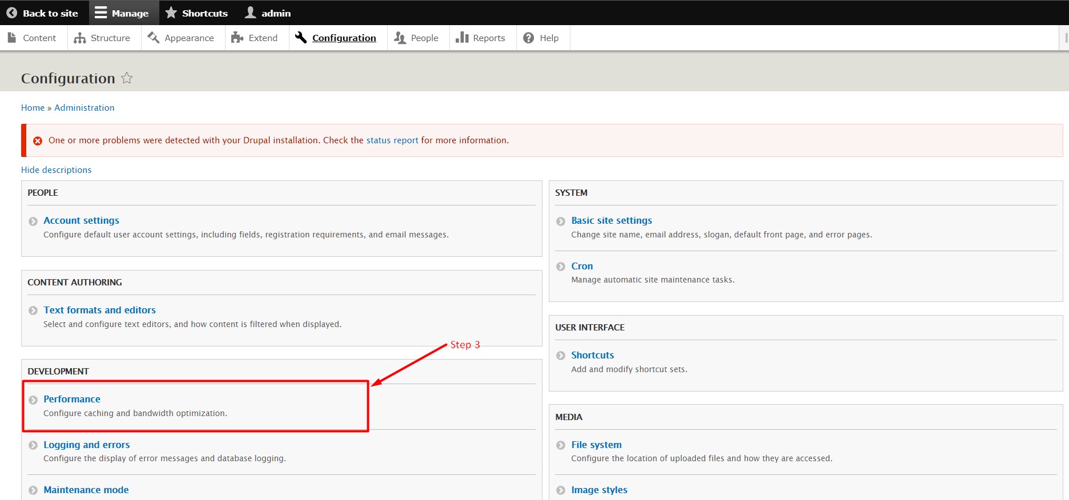
Task: Open File system settings
Action: tap(596, 445)
